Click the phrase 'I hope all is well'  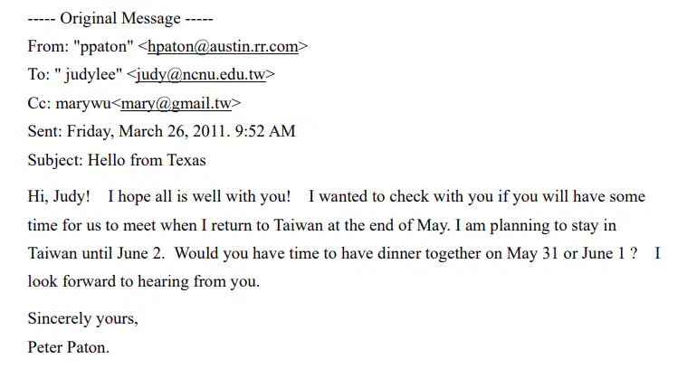tap(165, 196)
